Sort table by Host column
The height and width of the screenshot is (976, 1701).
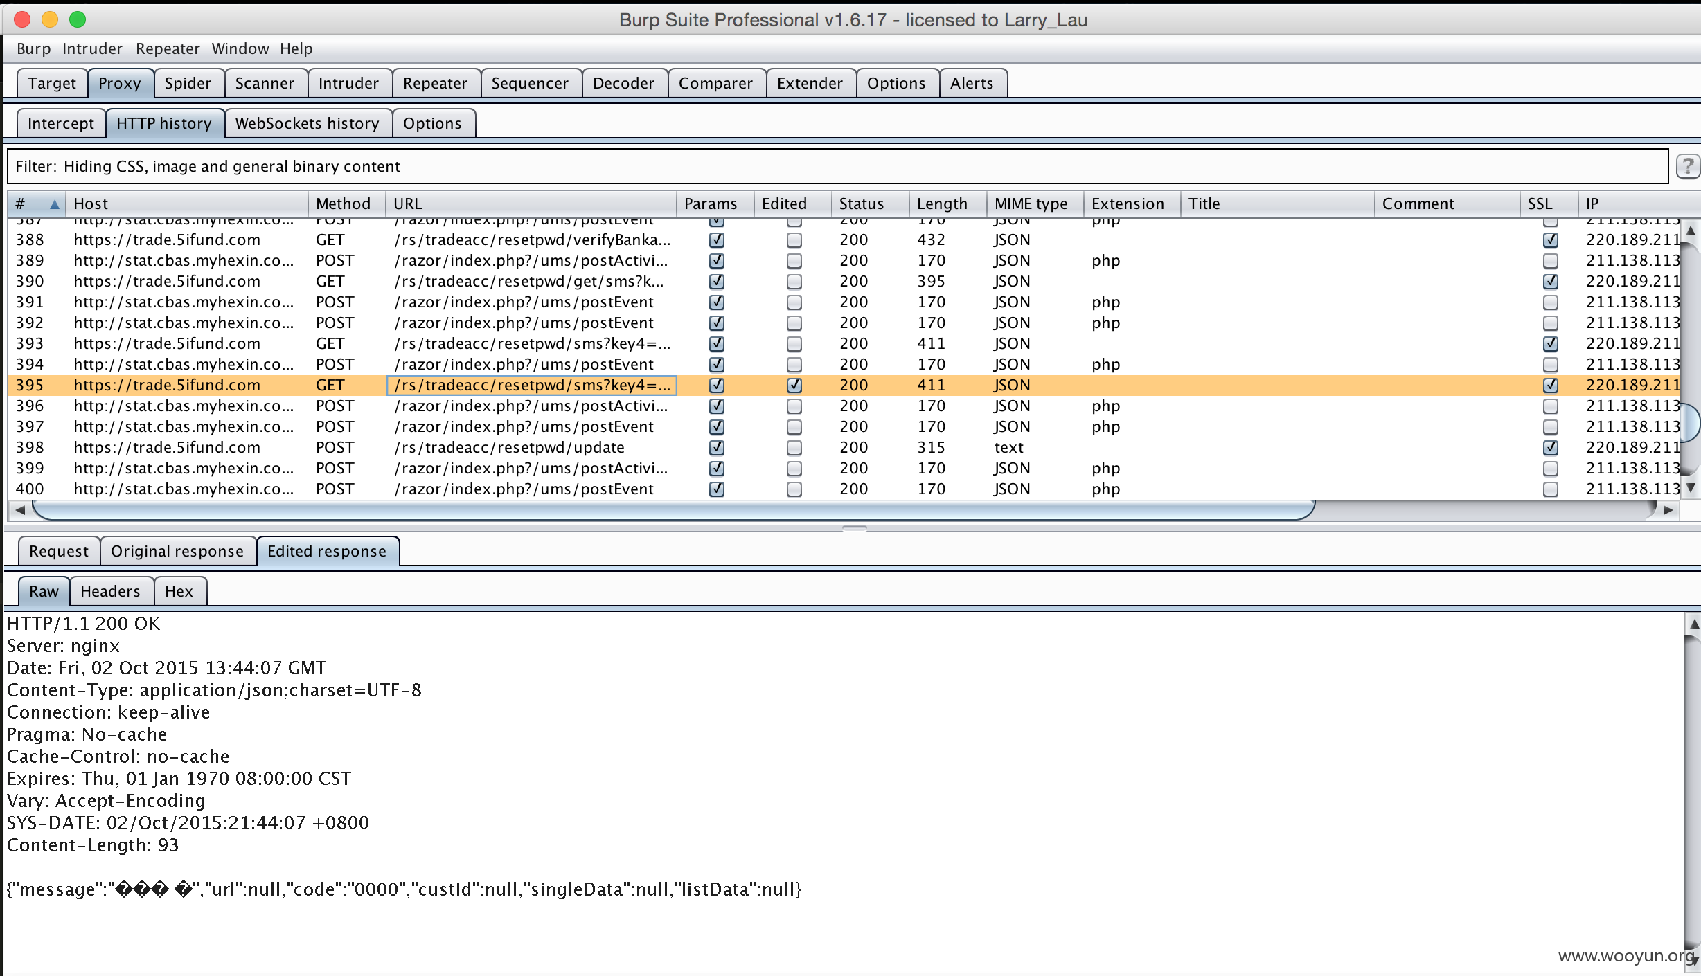(187, 204)
